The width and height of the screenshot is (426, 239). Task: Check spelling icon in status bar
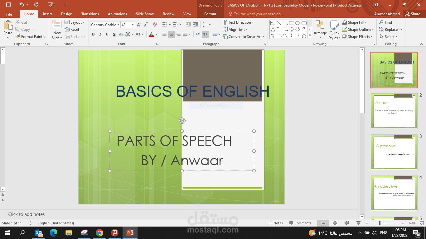tap(30, 223)
